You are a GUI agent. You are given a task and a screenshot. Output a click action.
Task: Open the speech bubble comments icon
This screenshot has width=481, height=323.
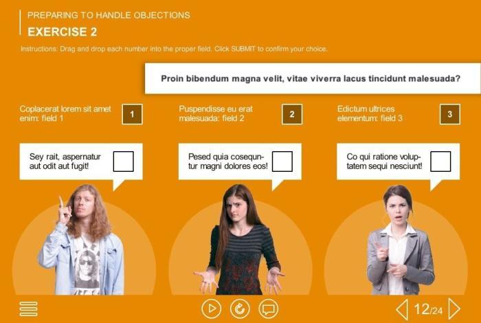pos(269,309)
